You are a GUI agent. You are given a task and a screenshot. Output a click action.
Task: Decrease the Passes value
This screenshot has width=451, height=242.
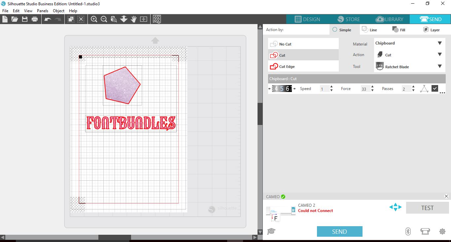point(413,90)
